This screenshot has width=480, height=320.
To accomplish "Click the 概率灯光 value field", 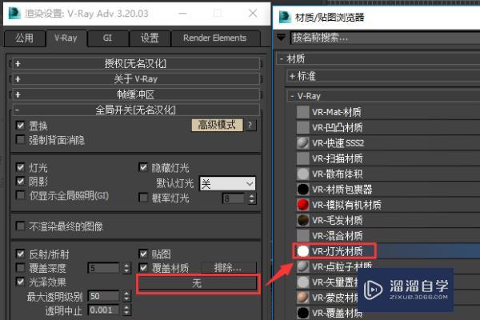I will click(234, 198).
